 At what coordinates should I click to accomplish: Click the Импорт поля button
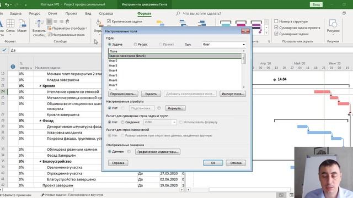pyautogui.click(x=233, y=94)
